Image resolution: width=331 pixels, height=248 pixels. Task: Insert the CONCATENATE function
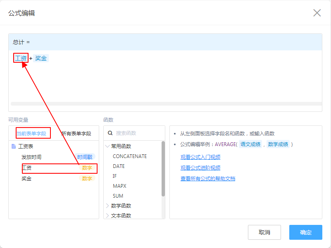tap(129, 156)
